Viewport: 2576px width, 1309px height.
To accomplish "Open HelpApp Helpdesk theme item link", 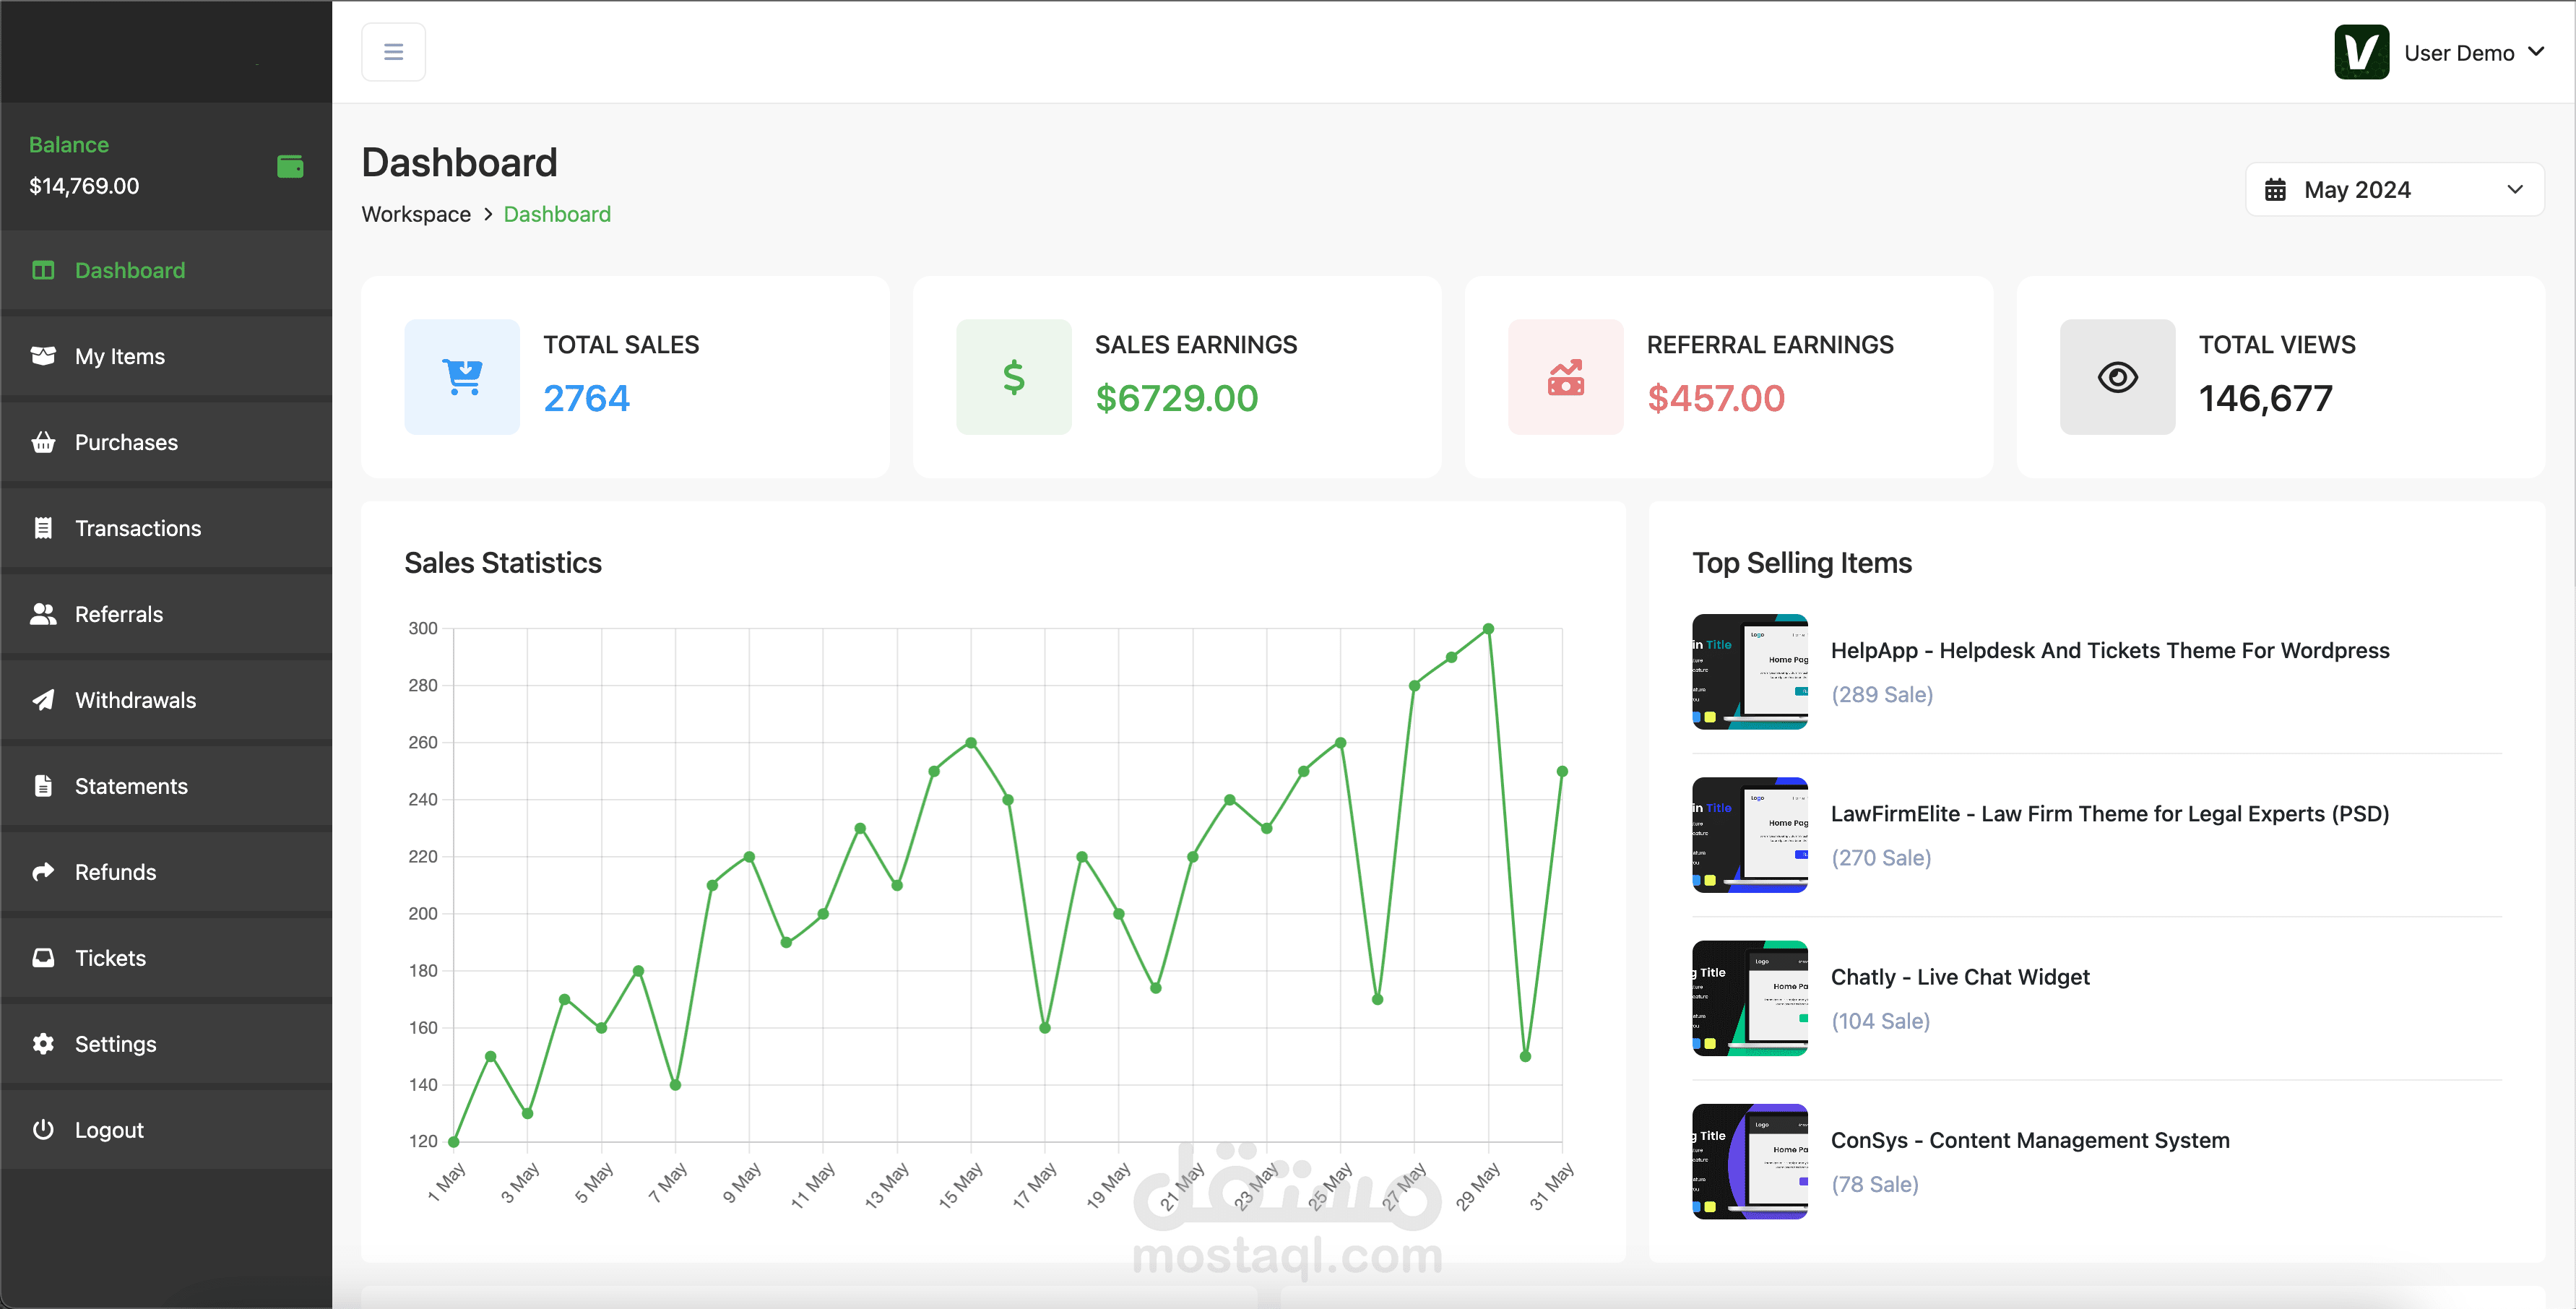I will [2109, 650].
